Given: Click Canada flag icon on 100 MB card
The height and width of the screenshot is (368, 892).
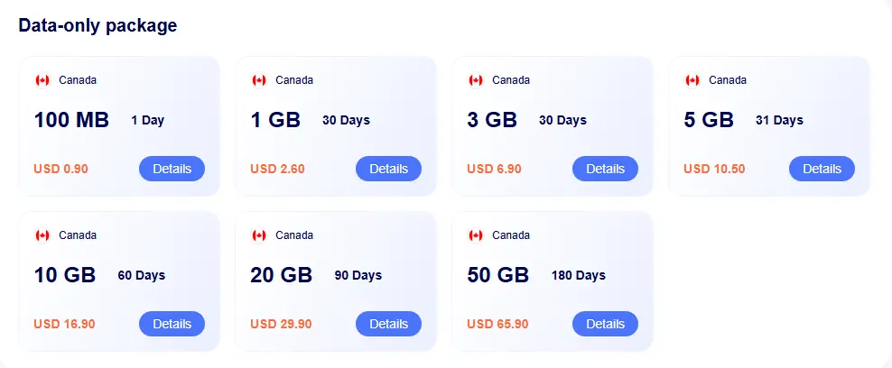Looking at the screenshot, I should click(42, 80).
